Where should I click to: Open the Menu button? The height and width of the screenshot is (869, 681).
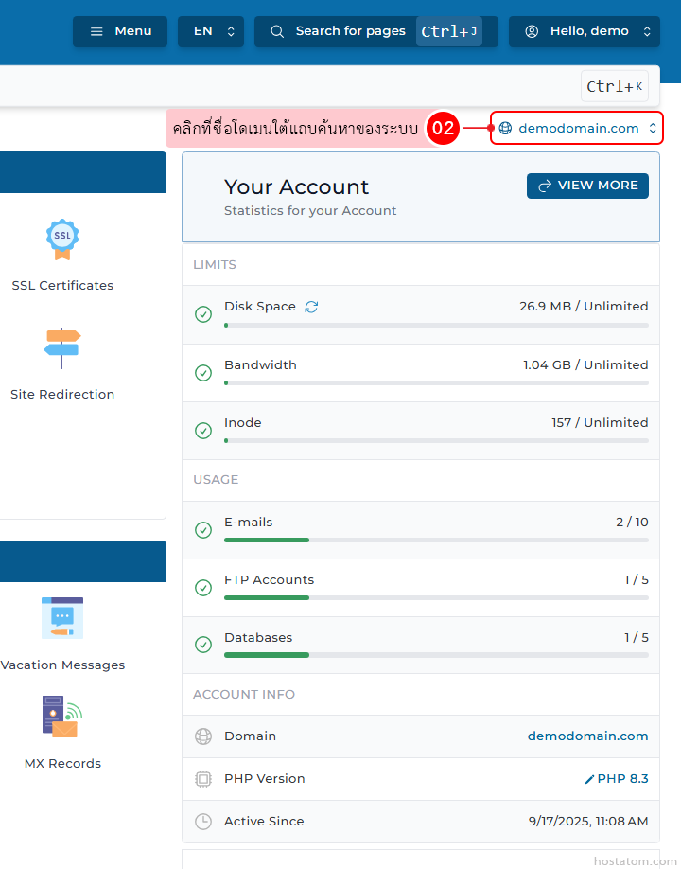120,31
